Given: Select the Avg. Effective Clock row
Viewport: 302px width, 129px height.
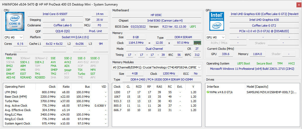Looking at the screenshot, I should coord(55,110).
